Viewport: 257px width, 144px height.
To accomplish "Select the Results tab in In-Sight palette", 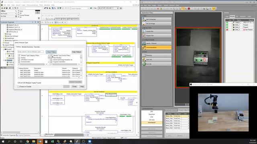I will (x=232, y=16).
